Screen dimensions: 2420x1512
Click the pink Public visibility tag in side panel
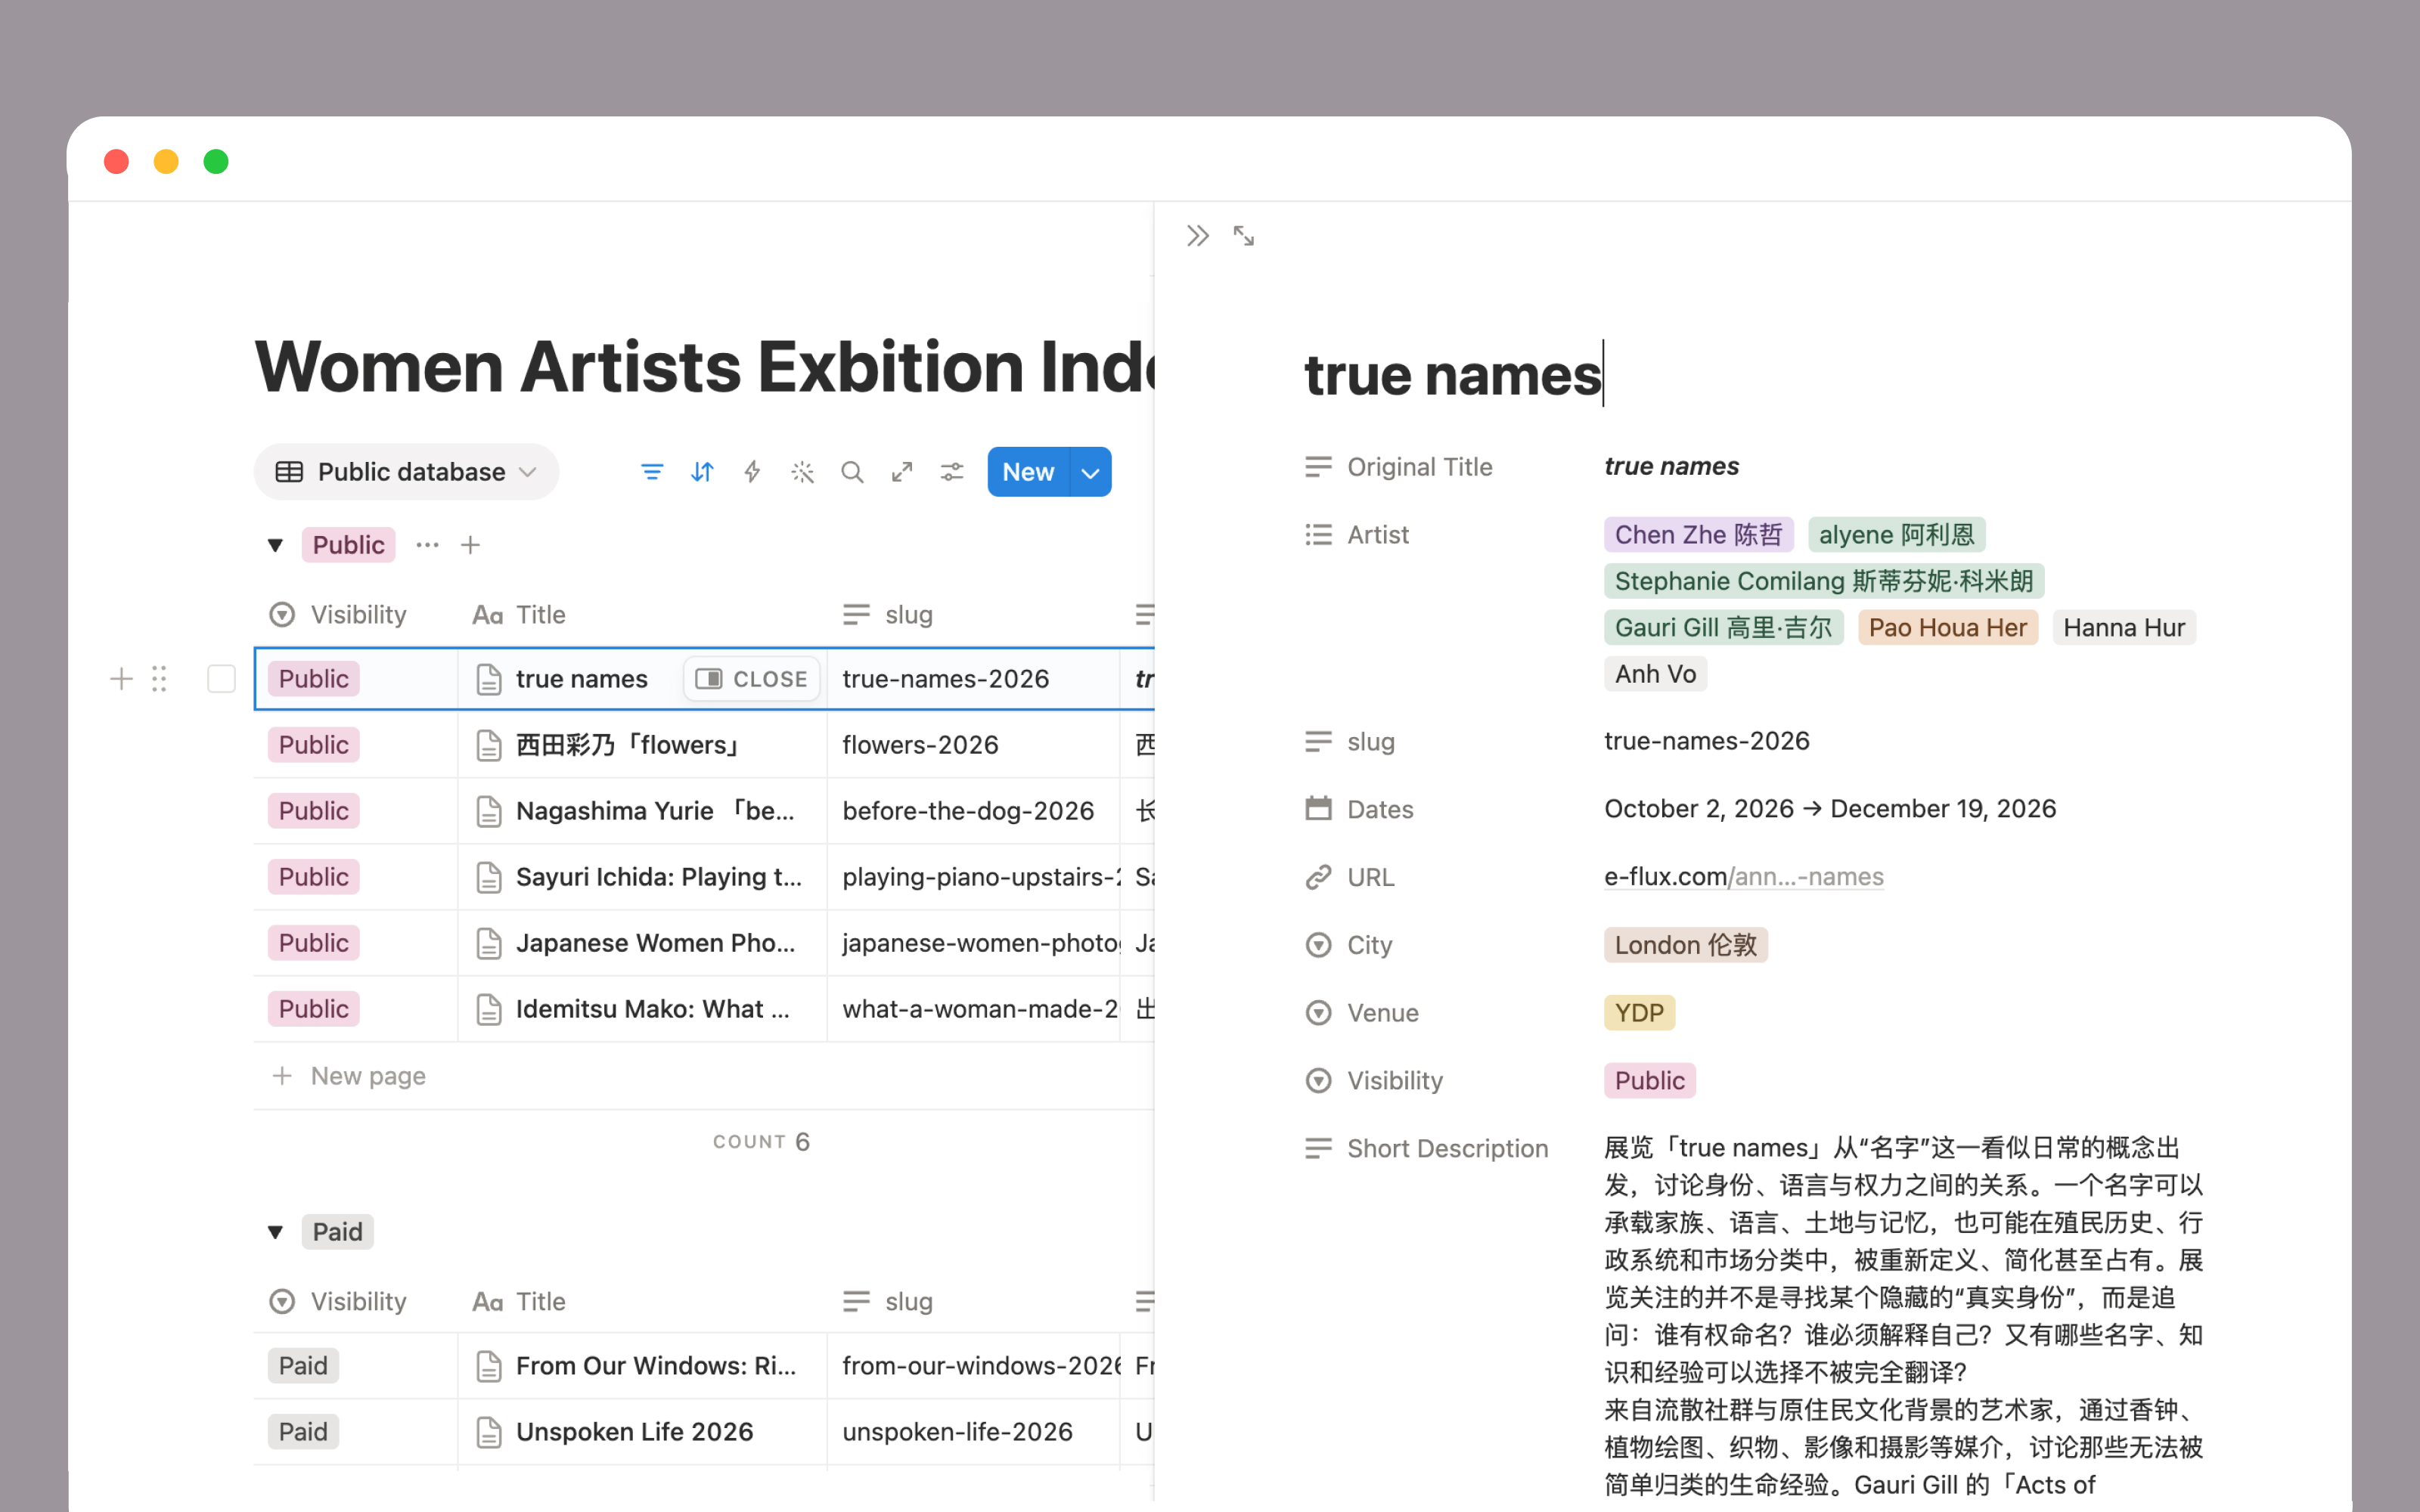[x=1650, y=1081]
